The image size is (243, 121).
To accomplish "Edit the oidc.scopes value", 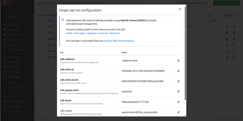I will pyautogui.click(x=179, y=112).
